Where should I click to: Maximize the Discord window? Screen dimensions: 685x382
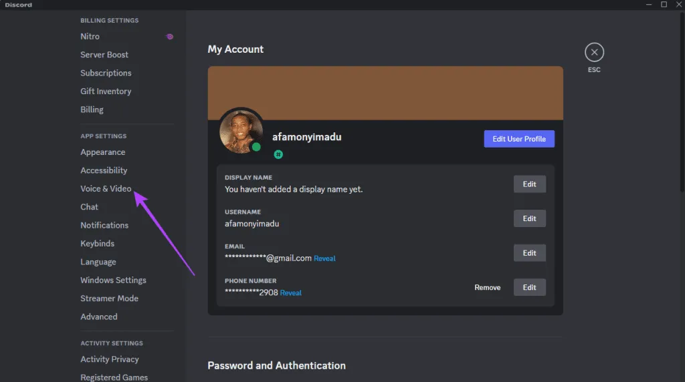664,5
